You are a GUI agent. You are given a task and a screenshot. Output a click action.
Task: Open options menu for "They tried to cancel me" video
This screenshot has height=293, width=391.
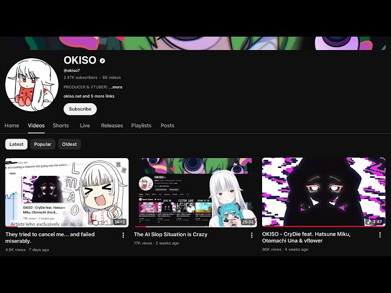coord(123,235)
